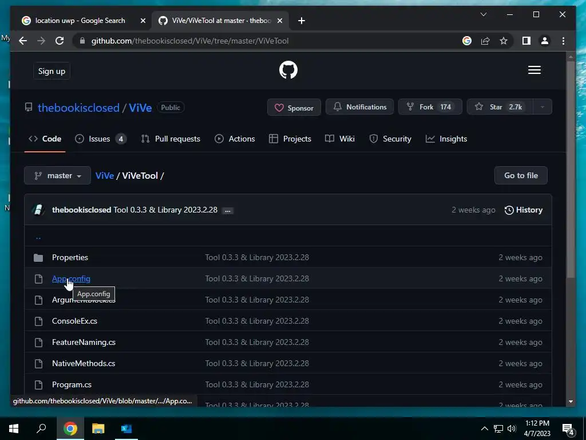The height and width of the screenshot is (440, 586).
Task: Open ConsoleEx.cs file
Action: pos(74,321)
